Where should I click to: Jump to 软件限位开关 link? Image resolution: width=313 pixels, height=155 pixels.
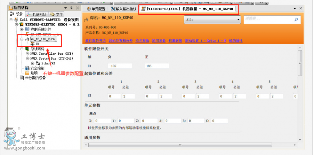[96, 41]
